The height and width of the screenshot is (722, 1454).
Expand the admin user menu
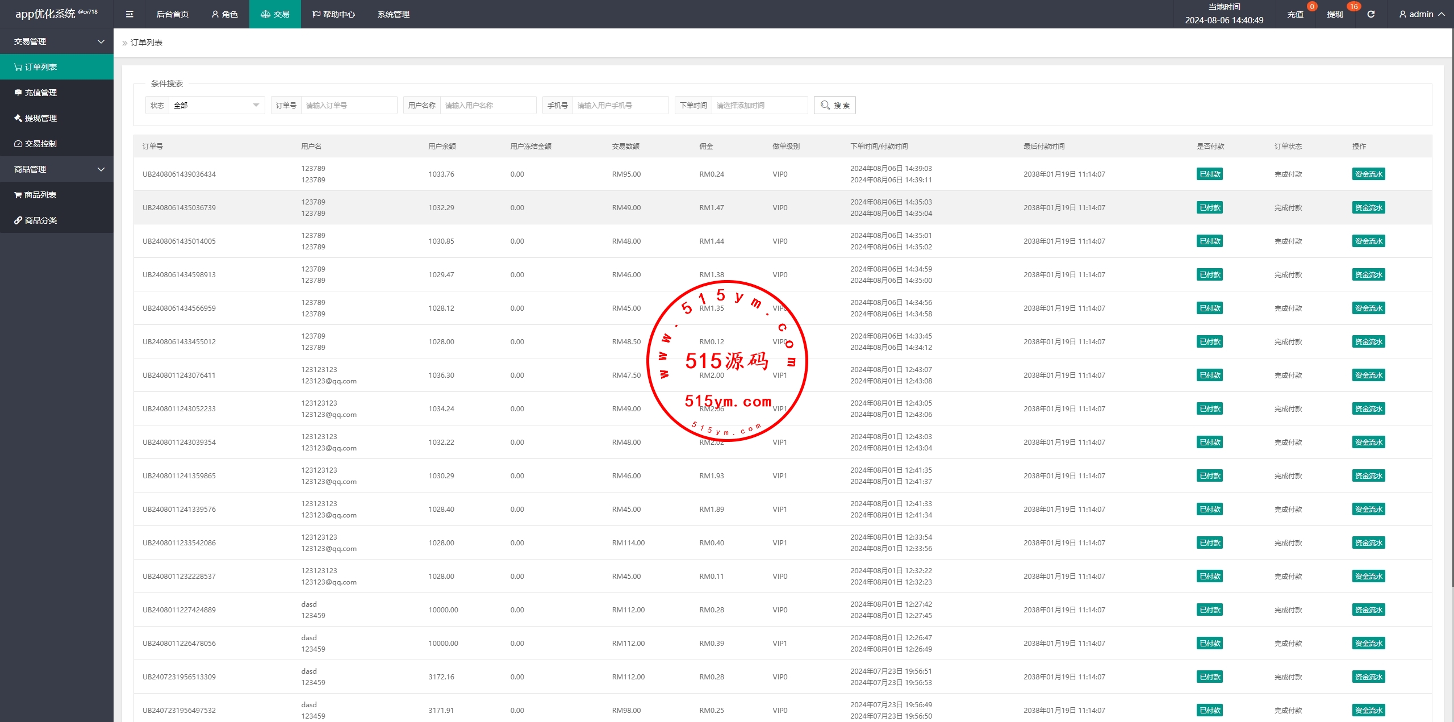[x=1422, y=14]
